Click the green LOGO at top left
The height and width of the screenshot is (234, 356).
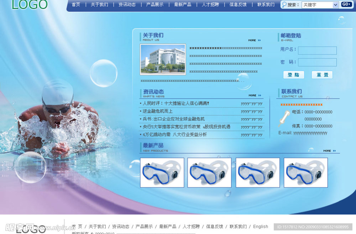[x=30, y=5]
